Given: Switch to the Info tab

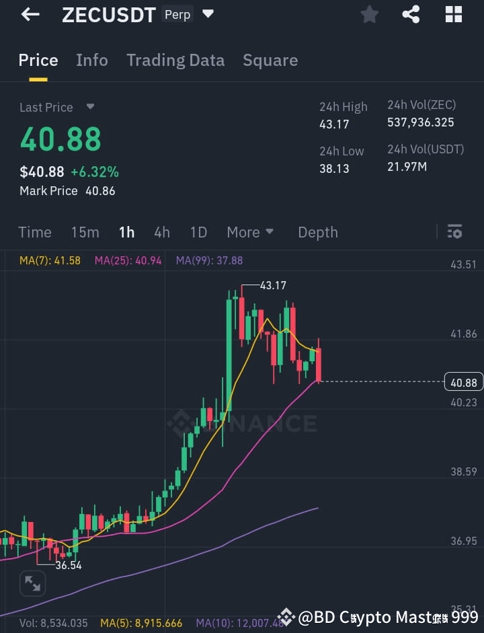Looking at the screenshot, I should point(92,60).
